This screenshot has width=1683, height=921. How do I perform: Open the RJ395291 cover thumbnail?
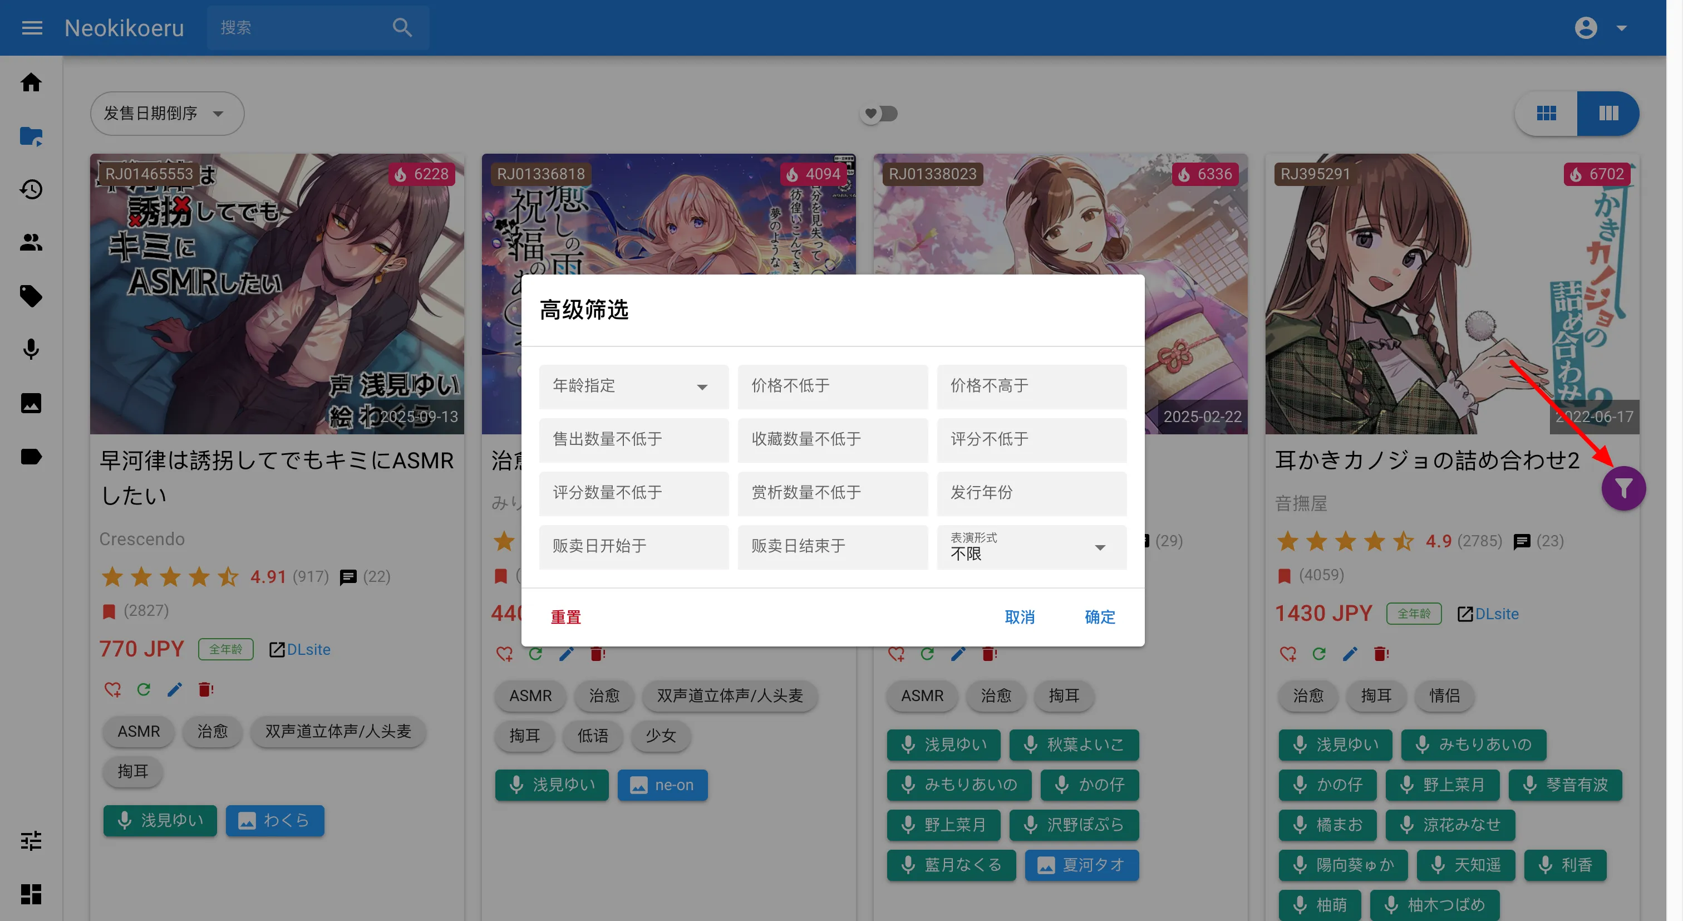[1451, 293]
